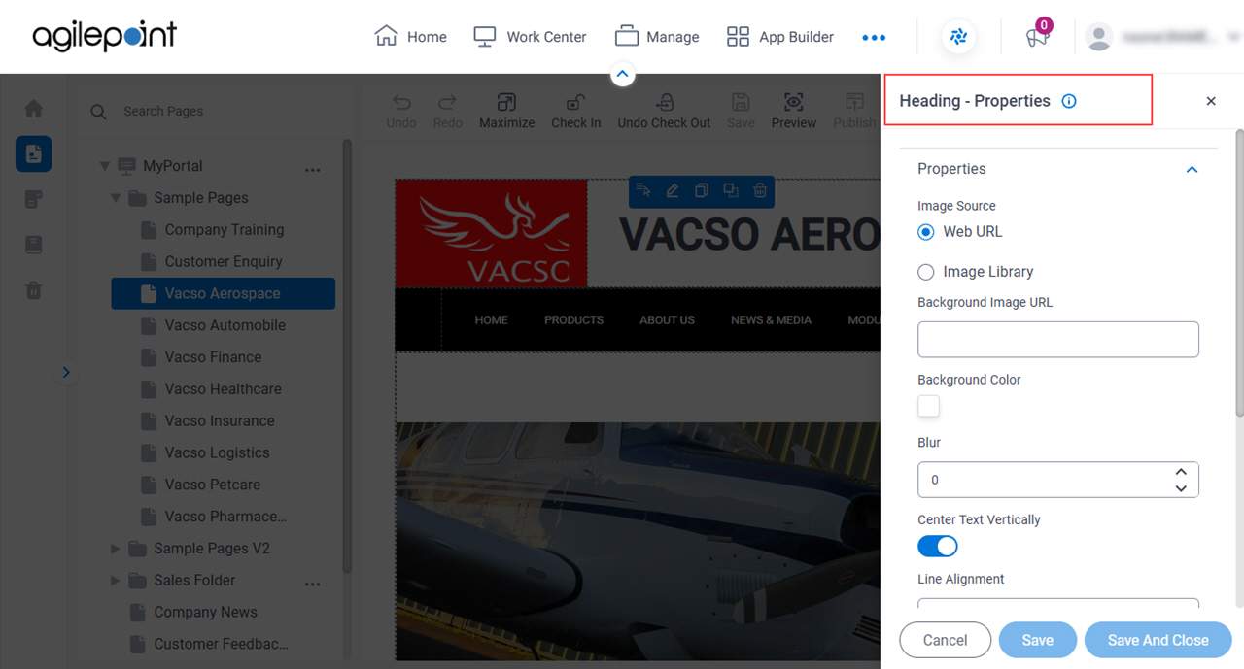Click the Background Image URL field
Screen dimensions: 1244x669
(x=1058, y=340)
